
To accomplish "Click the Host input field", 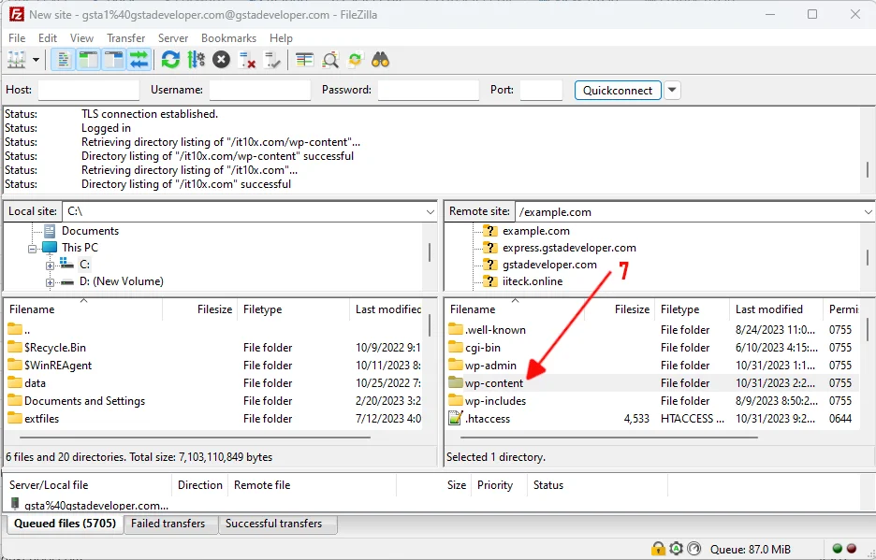I will [88, 91].
